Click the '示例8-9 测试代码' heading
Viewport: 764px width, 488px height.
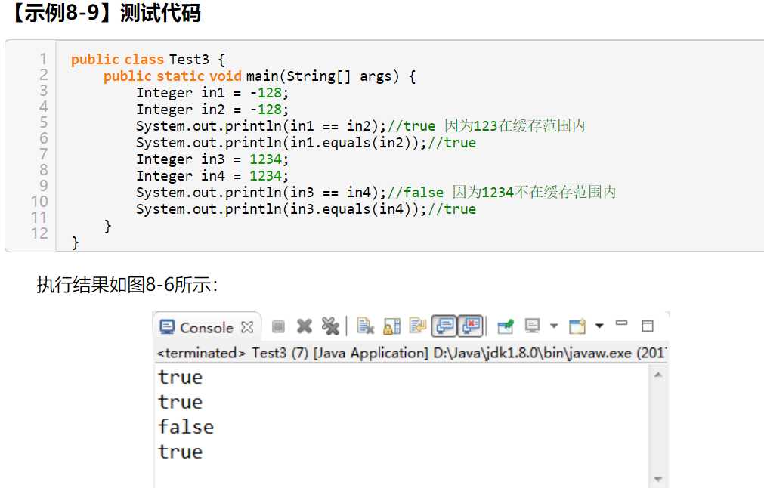[x=104, y=12]
